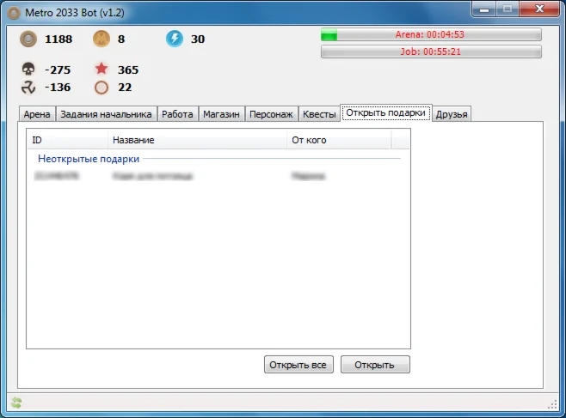Click the radiation value -136
The width and height of the screenshot is (566, 418).
(x=58, y=88)
